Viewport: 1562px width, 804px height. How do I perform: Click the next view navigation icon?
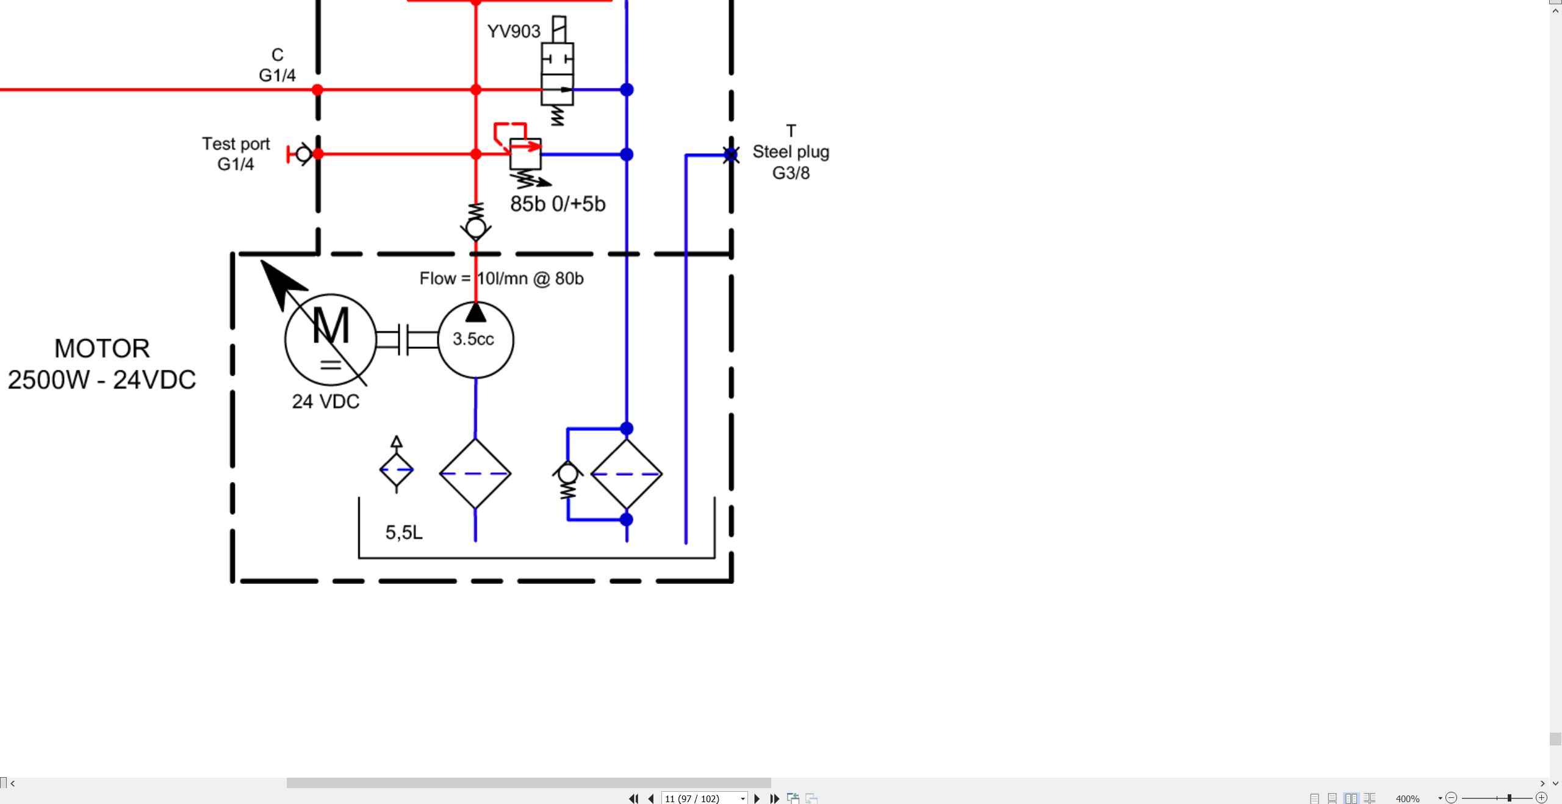click(x=812, y=799)
